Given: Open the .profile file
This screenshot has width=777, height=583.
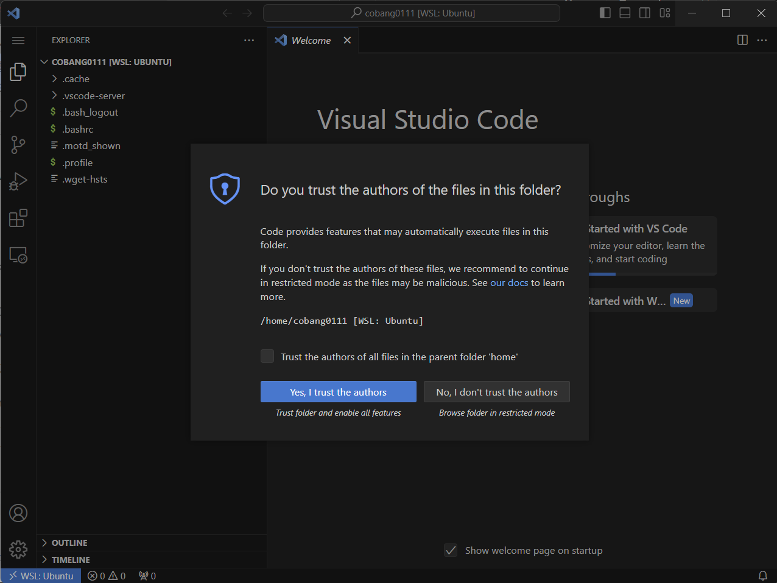Looking at the screenshot, I should (151, 162).
